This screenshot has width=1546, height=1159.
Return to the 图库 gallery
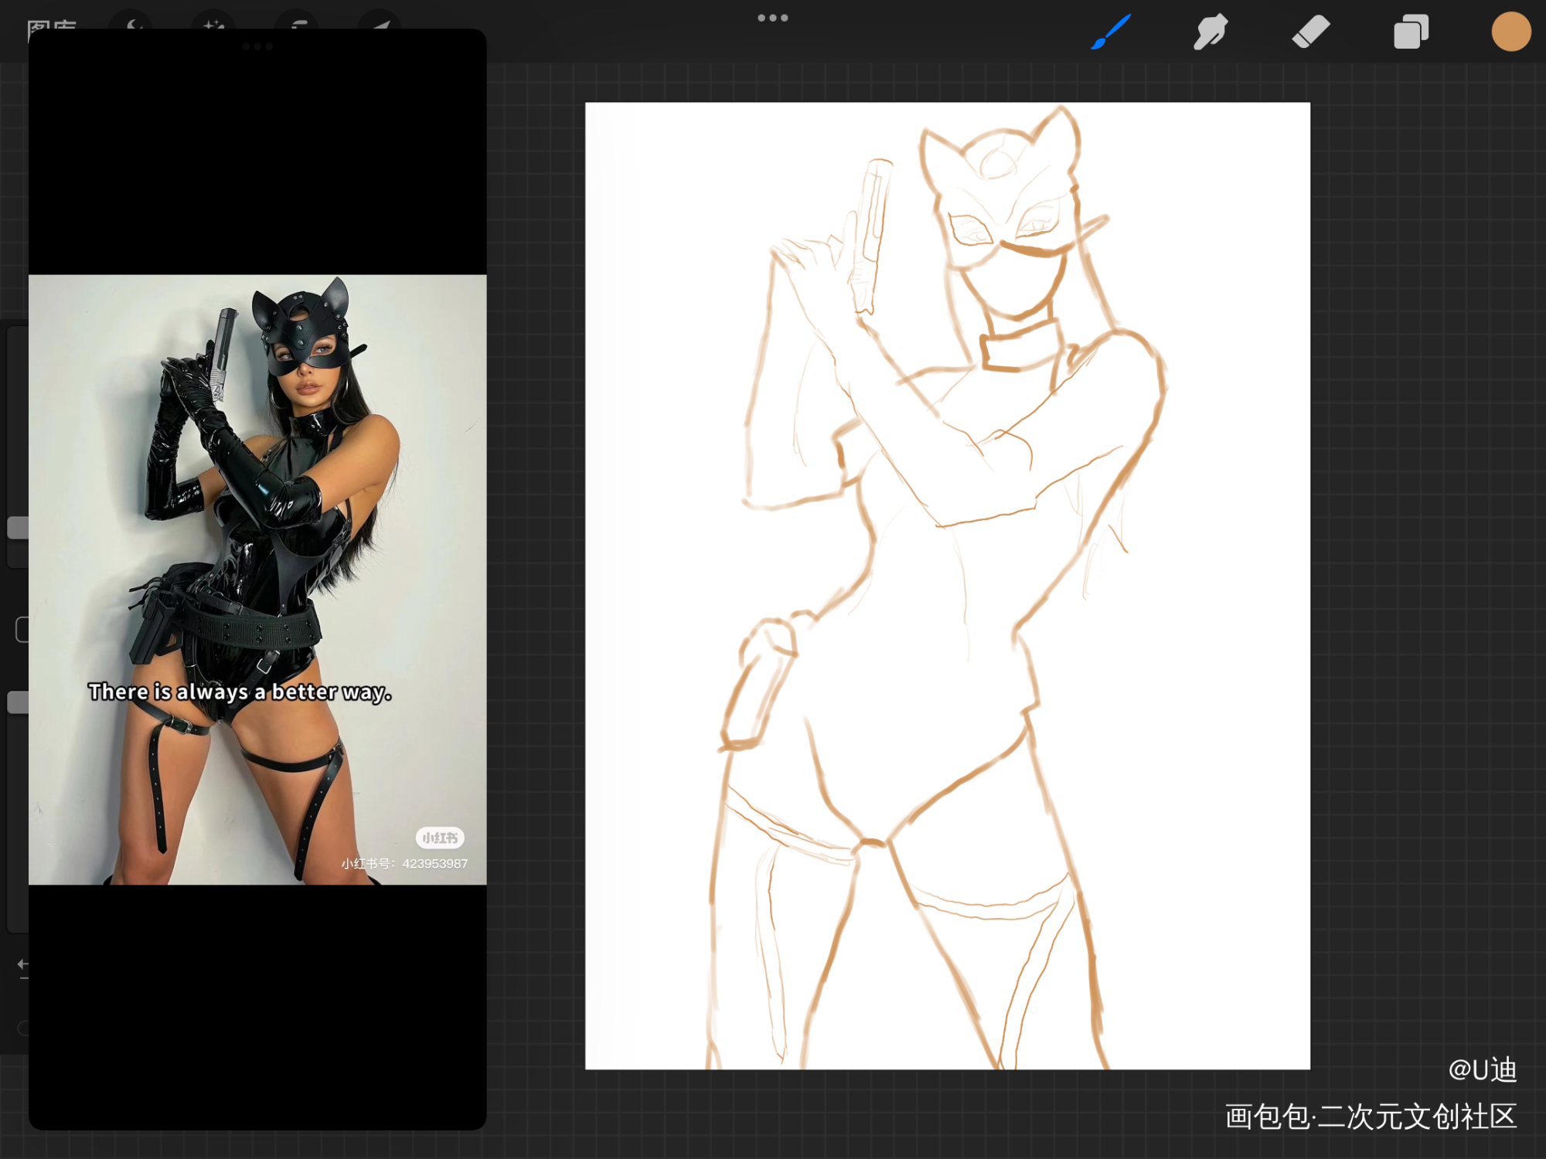click(x=51, y=25)
